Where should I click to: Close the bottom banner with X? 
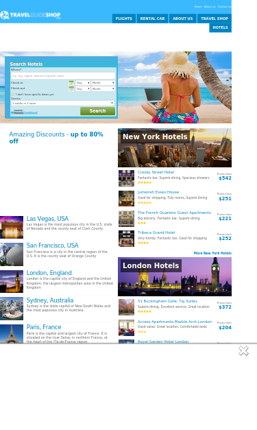pos(243,350)
